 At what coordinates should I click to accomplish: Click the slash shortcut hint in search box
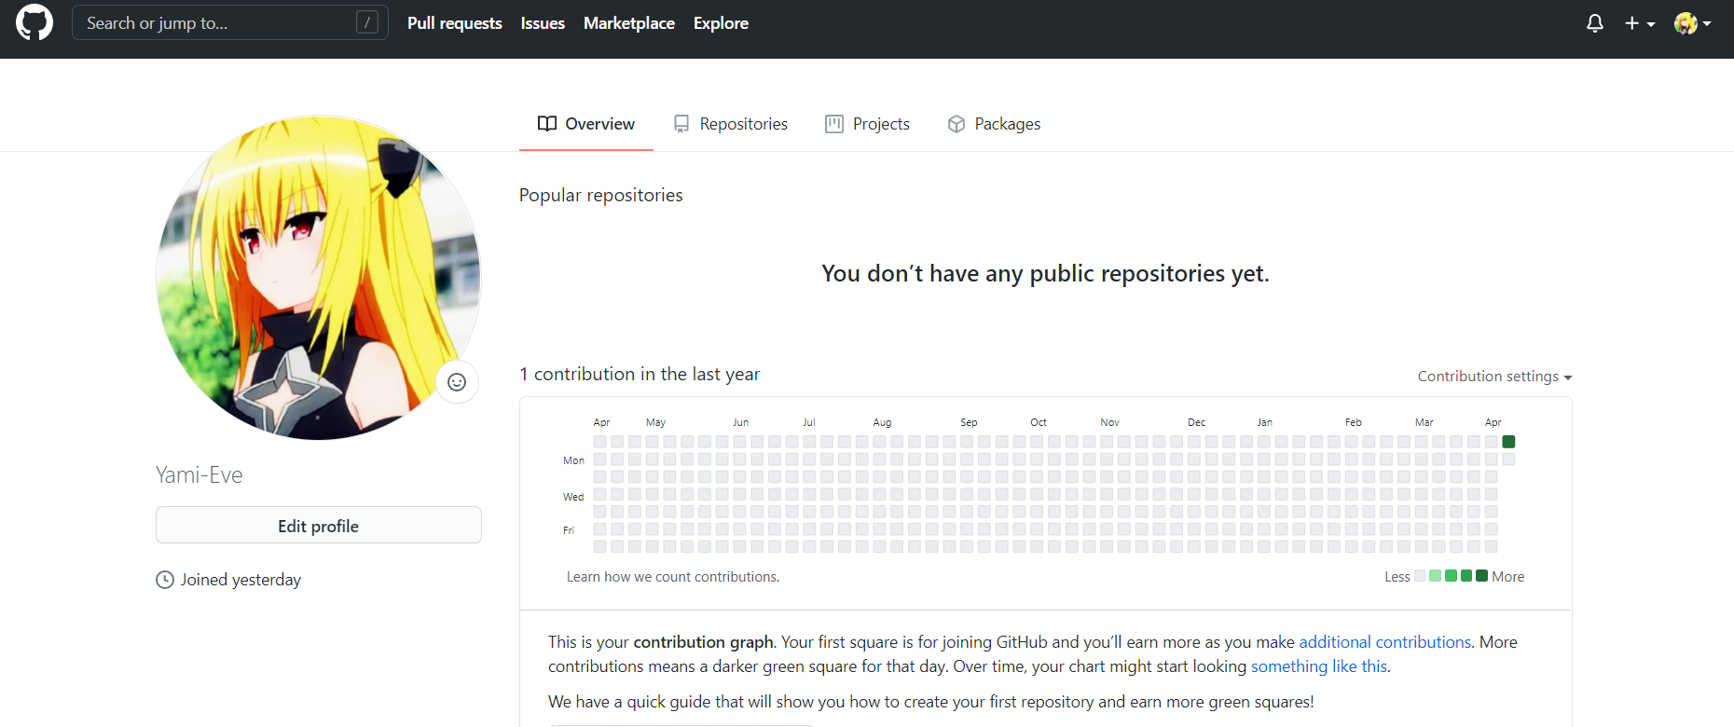tap(367, 22)
